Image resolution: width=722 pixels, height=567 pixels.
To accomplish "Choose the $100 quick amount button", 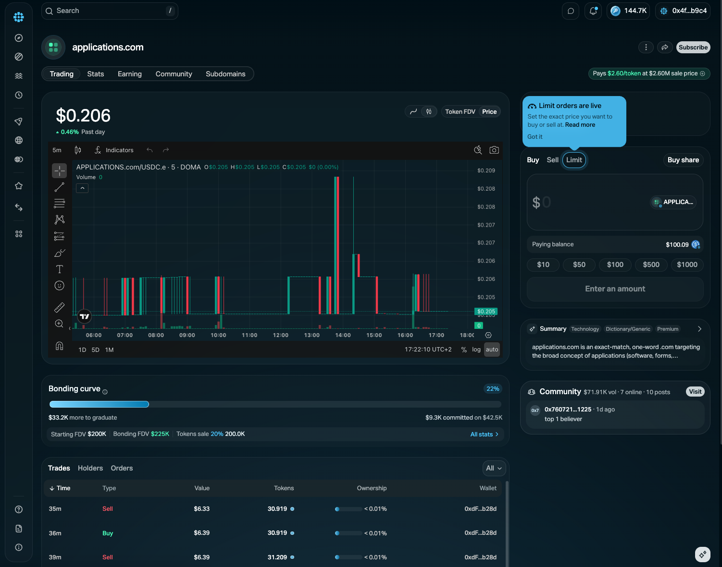I will (615, 265).
